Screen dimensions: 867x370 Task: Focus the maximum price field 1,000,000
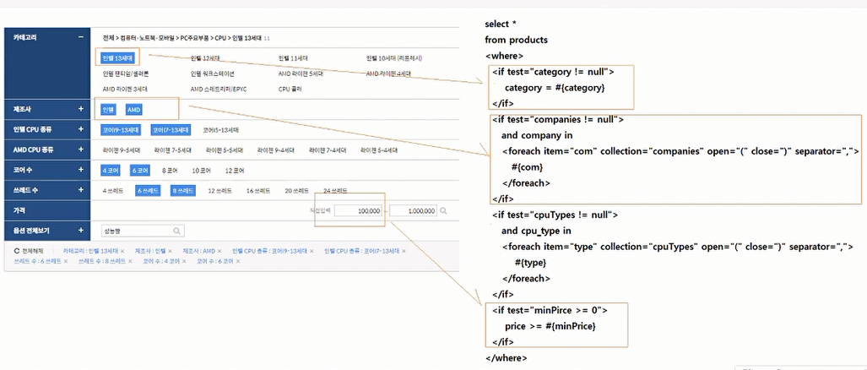(413, 210)
